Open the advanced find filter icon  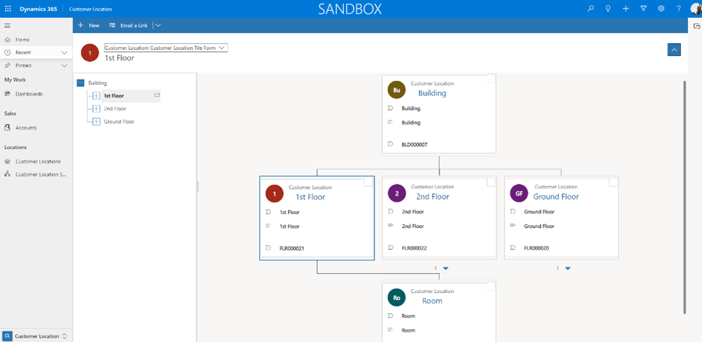[x=643, y=9]
